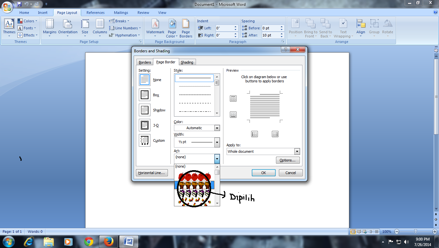The width and height of the screenshot is (439, 248).
Task: Click the Horizontal Line button
Action: (152, 172)
